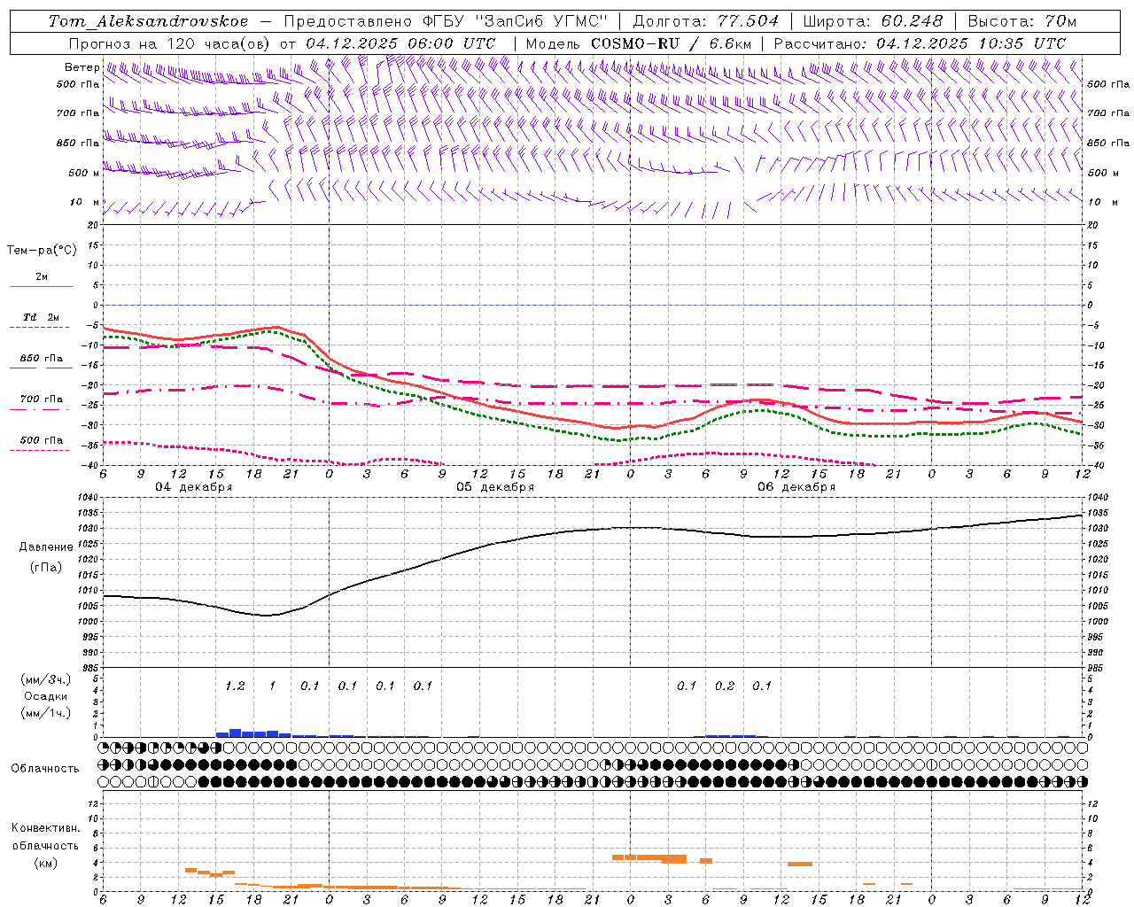Click the solid line sample under 2м legend

coord(41,286)
